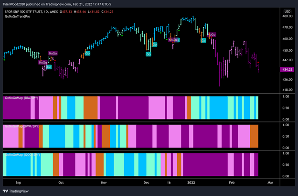Click the 16 date label on time axis
Screen dimensions: 298x196
tap(169, 183)
